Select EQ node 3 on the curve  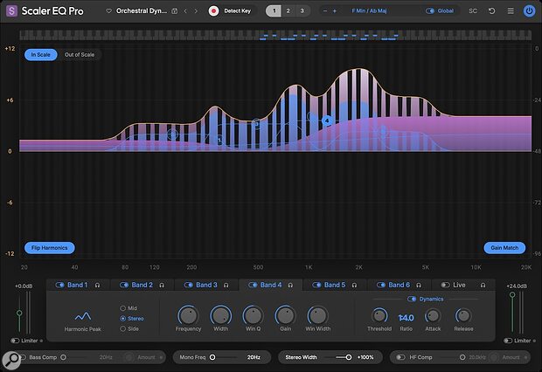256,123
